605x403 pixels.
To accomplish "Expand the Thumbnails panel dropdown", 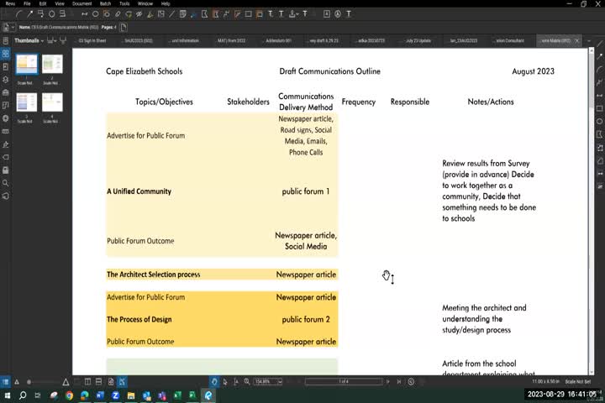I will coord(43,40).
